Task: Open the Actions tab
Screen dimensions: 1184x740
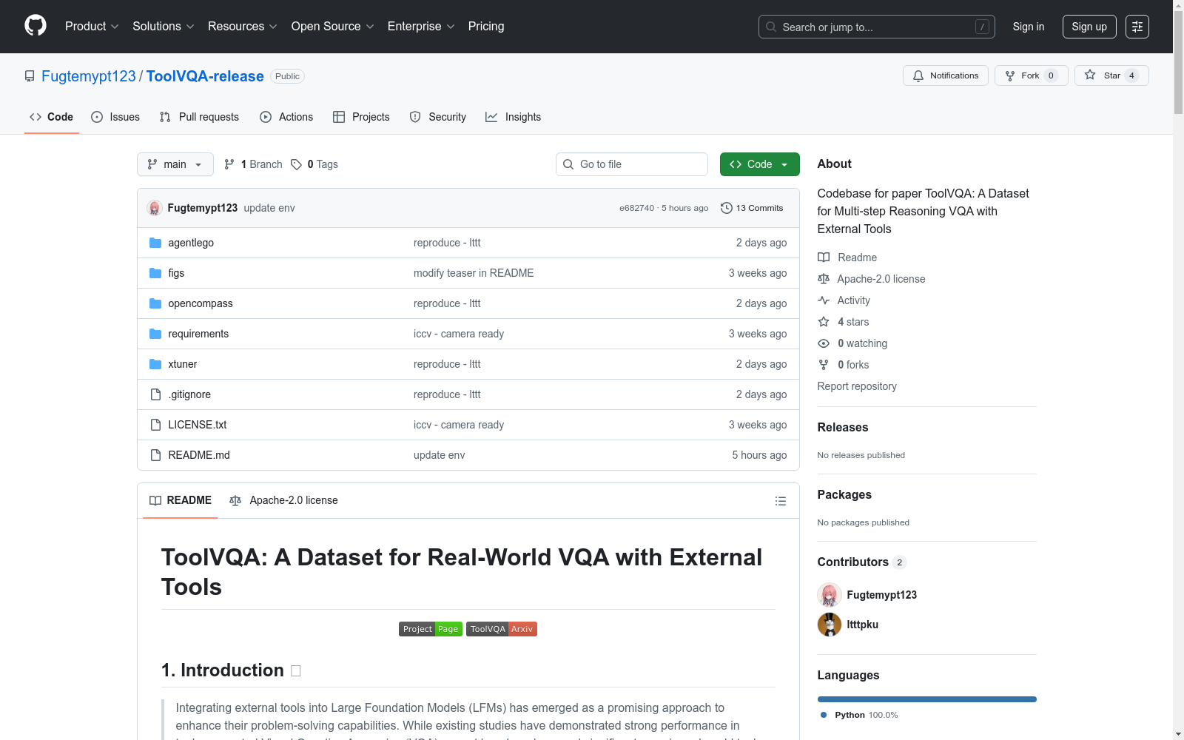Action: [286, 117]
